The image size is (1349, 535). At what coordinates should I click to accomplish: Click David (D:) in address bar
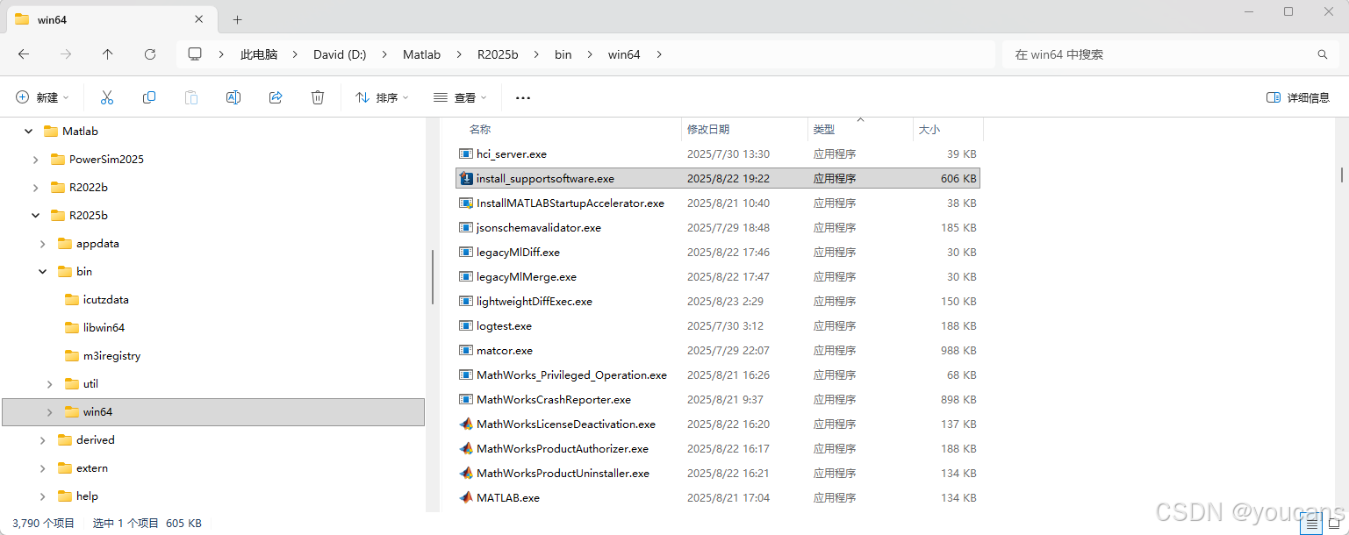coord(340,54)
